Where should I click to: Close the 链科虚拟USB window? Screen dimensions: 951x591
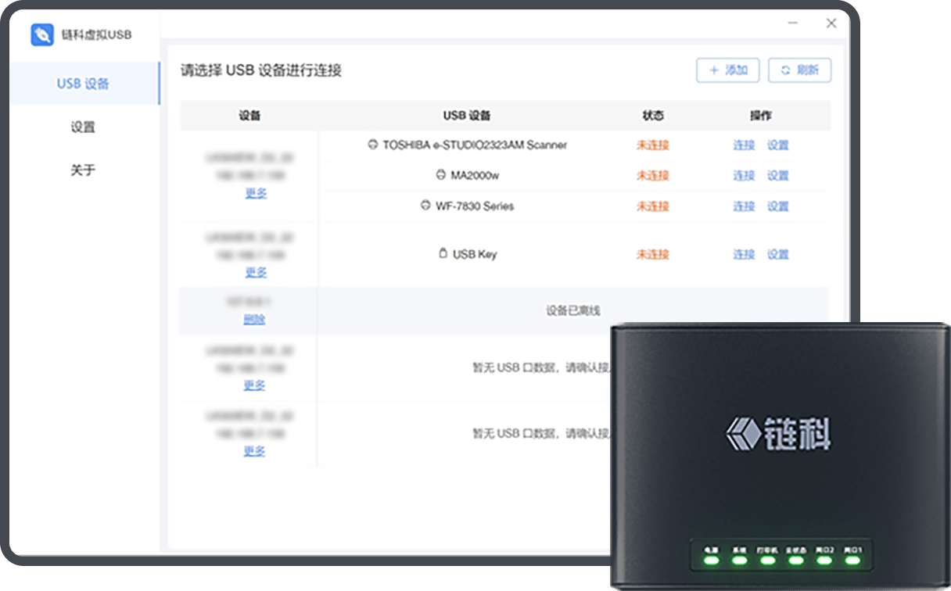pos(831,23)
